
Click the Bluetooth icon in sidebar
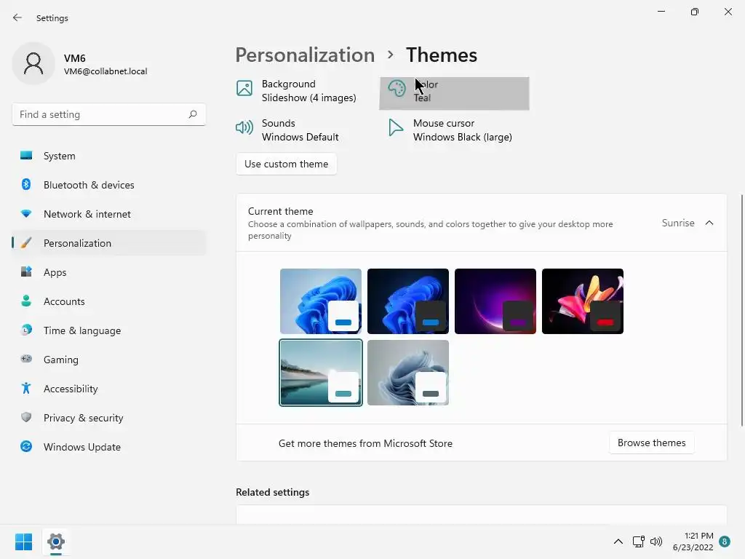pos(26,184)
